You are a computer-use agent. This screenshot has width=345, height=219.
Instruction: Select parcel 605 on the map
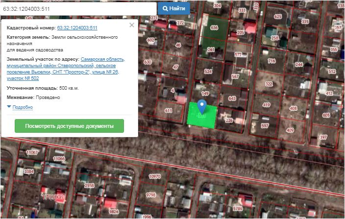[326, 115]
